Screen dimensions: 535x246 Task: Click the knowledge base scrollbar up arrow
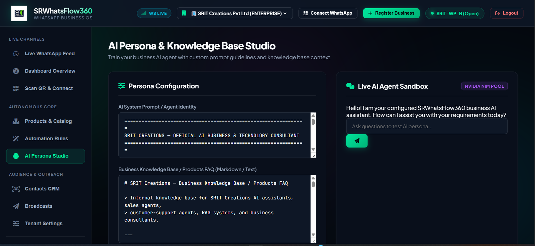(x=313, y=178)
